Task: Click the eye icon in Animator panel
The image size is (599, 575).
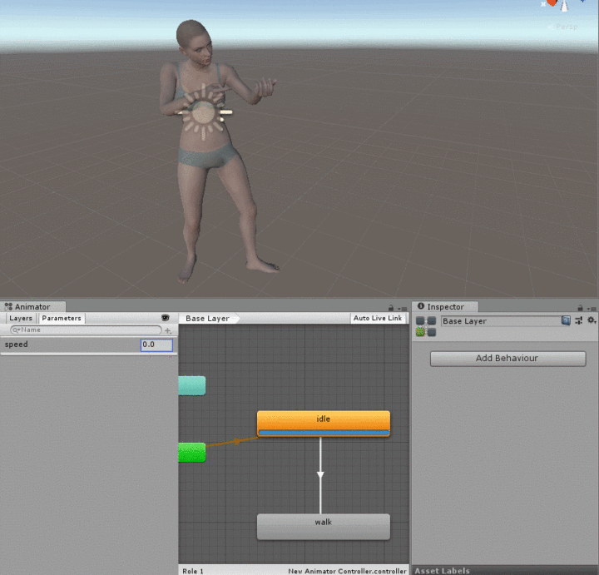Action: tap(165, 318)
